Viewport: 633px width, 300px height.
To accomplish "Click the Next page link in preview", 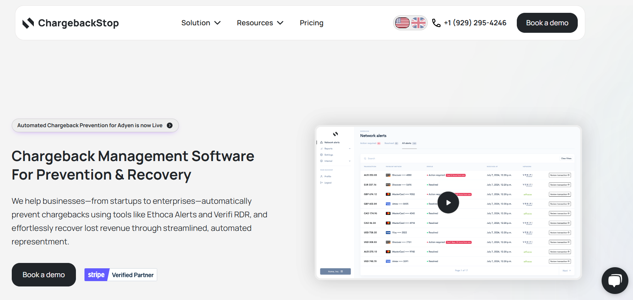I will [x=566, y=271].
